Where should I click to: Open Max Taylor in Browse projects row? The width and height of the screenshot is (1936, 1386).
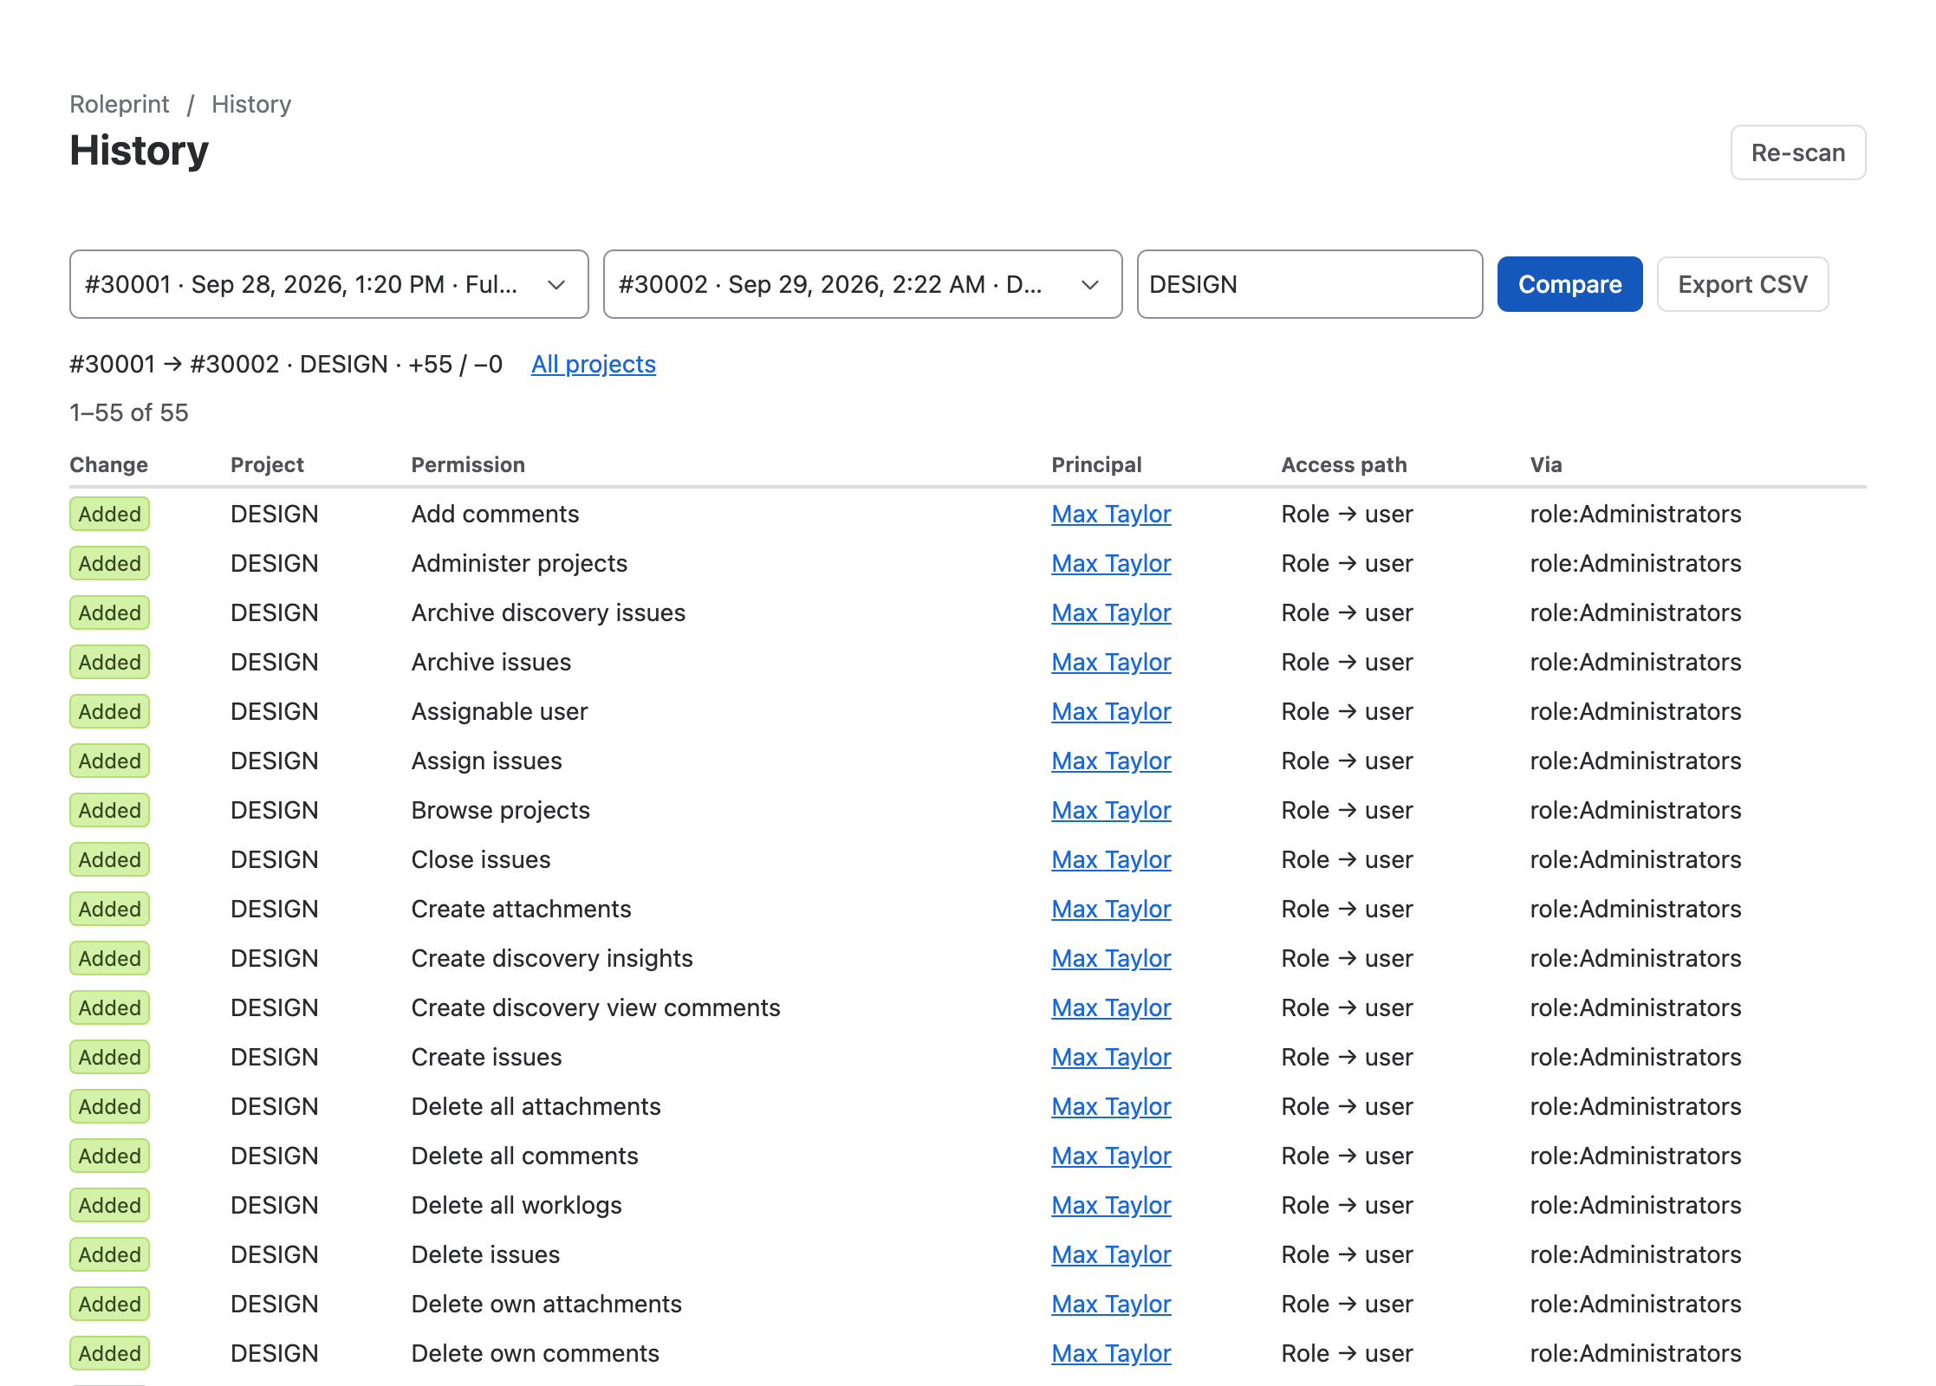pyautogui.click(x=1111, y=810)
